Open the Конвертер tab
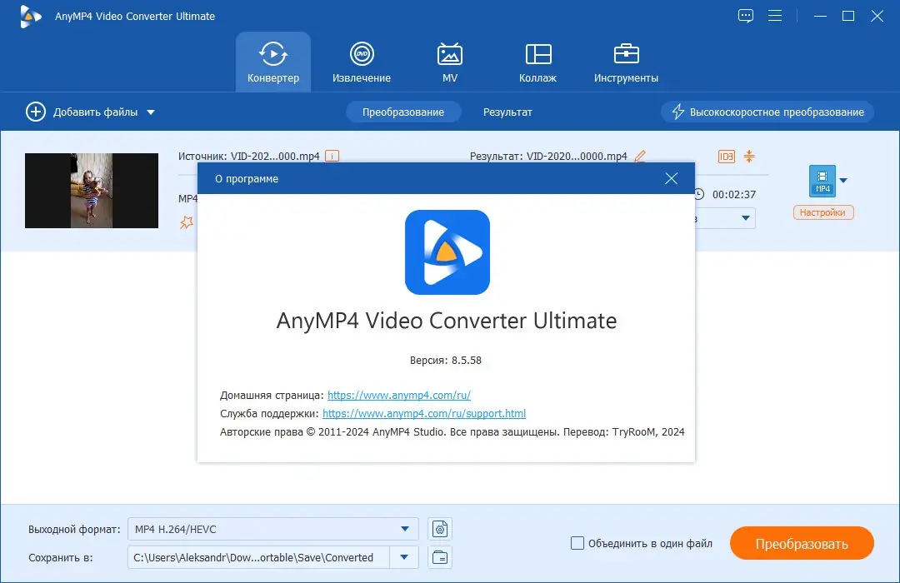This screenshot has width=900, height=583. point(273,62)
